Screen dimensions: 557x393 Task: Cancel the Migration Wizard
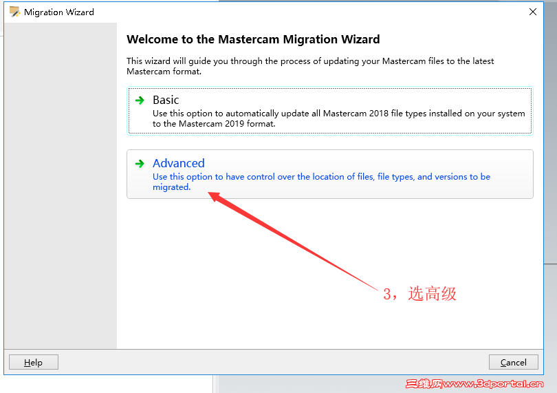513,362
